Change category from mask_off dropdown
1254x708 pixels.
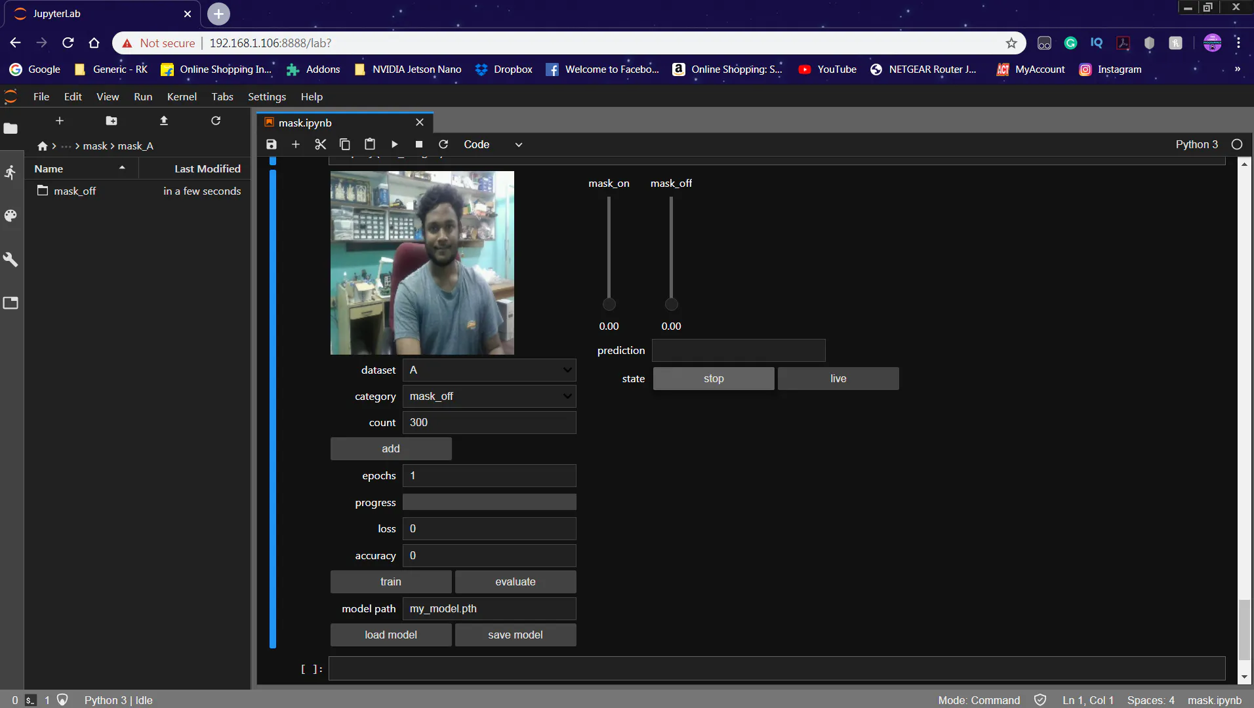[x=489, y=396]
